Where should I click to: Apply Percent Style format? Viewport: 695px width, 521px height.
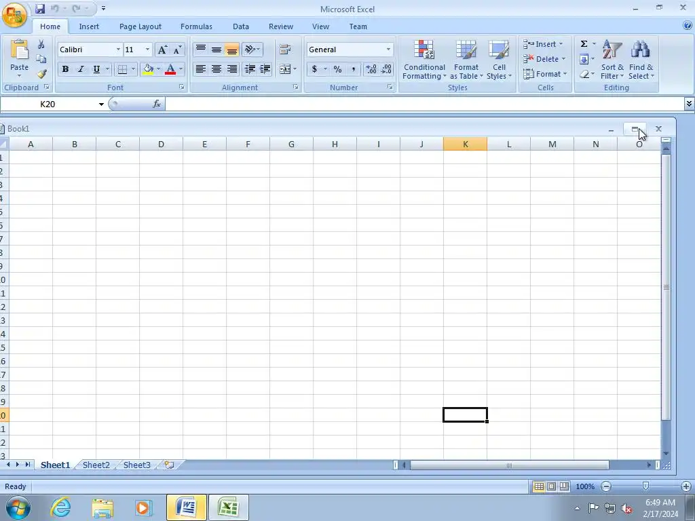(338, 69)
